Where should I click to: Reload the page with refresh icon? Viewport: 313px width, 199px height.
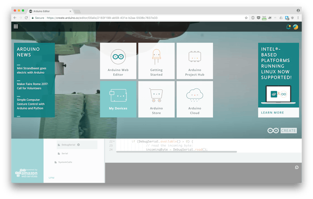26,18
